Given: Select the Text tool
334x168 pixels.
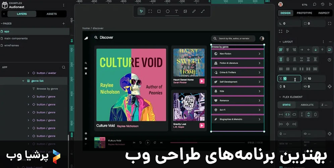Looking at the screenshot, I should click(176, 11).
